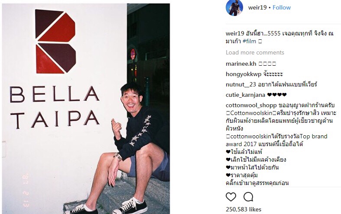This screenshot has width=341, height=214.
Task: Visit commenter hongyokkwp profile
Action: pyautogui.click(x=244, y=74)
